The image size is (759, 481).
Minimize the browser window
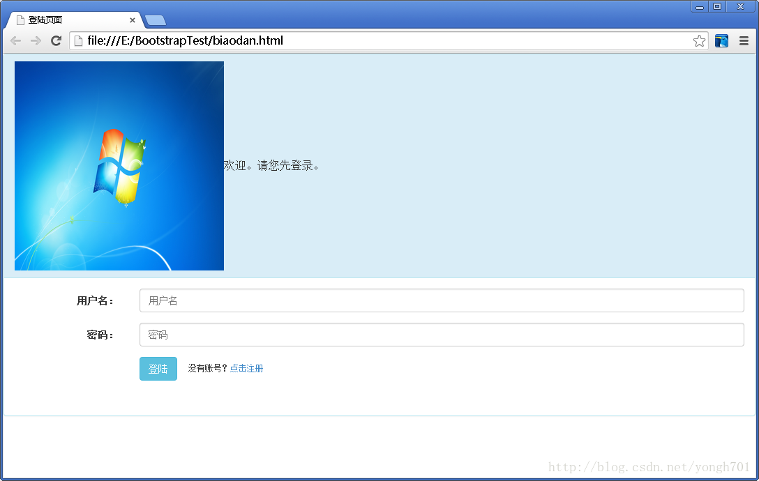[x=700, y=7]
